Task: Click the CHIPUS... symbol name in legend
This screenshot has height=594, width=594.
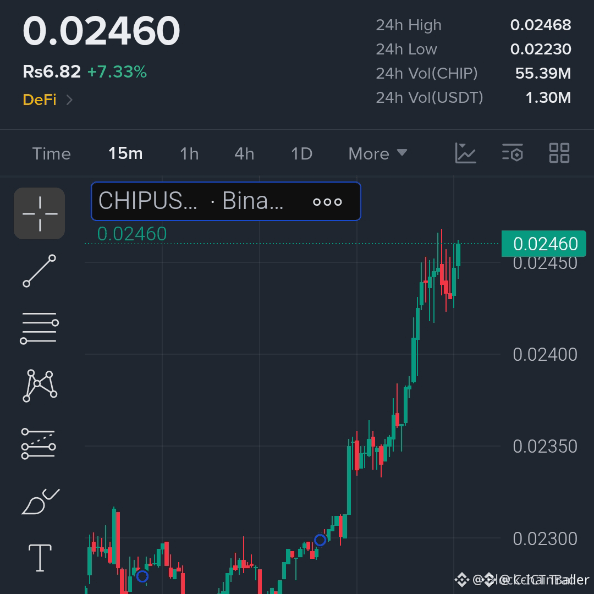Action: tap(148, 200)
